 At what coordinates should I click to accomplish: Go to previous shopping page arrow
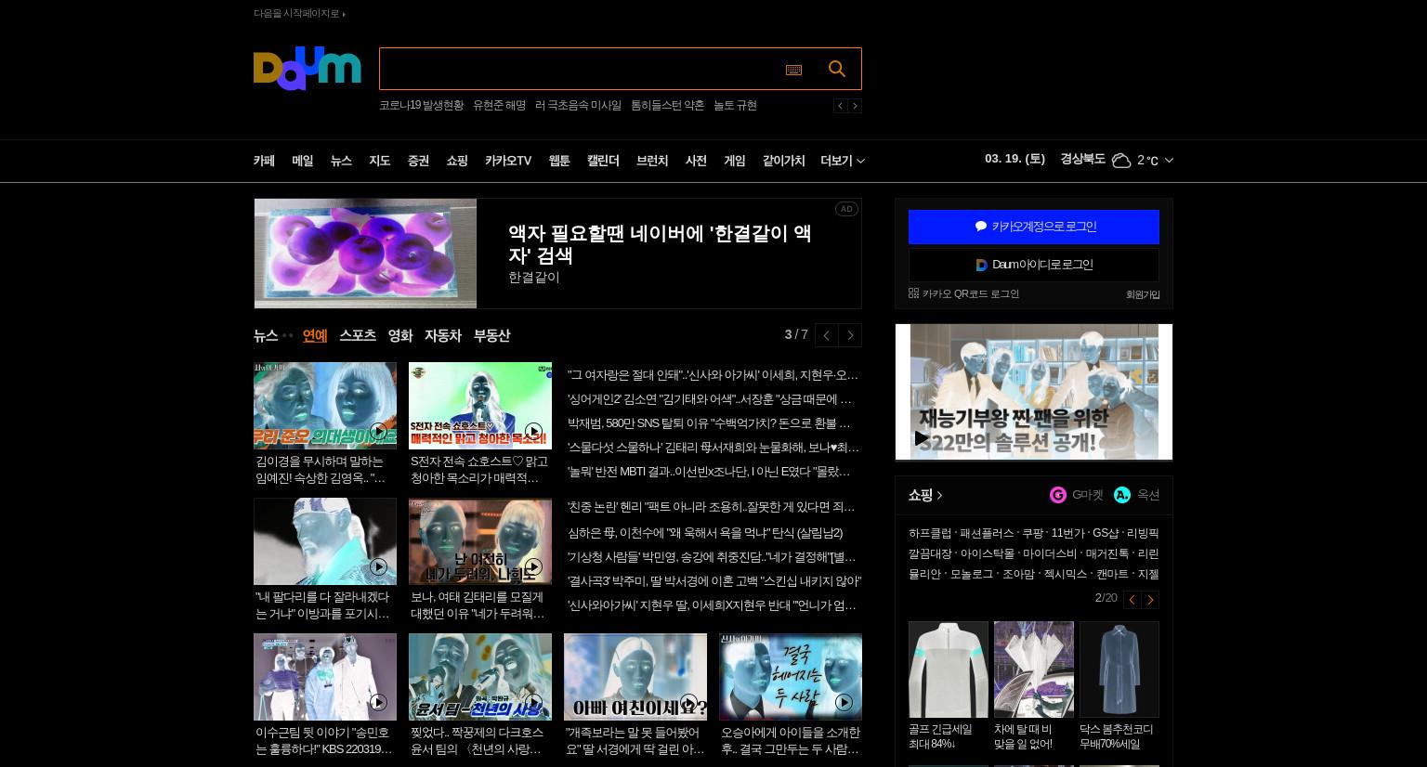[1132, 600]
